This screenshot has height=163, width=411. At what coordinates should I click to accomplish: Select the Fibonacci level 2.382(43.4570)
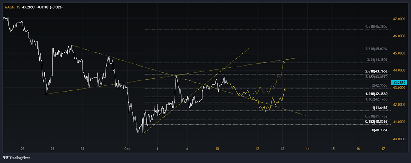376,76
